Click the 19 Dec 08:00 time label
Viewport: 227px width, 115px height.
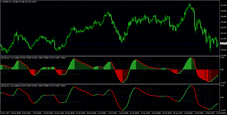click(70, 113)
